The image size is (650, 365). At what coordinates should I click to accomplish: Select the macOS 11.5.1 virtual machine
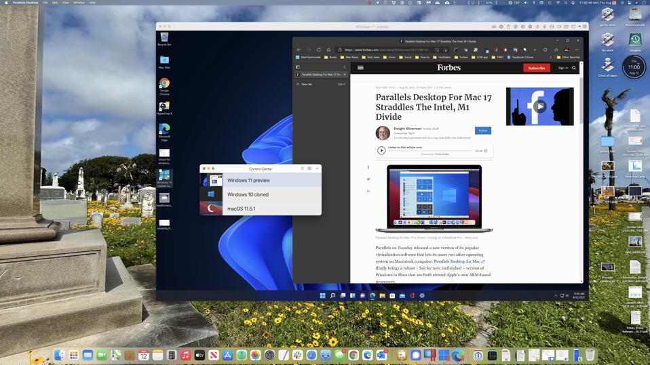241,209
